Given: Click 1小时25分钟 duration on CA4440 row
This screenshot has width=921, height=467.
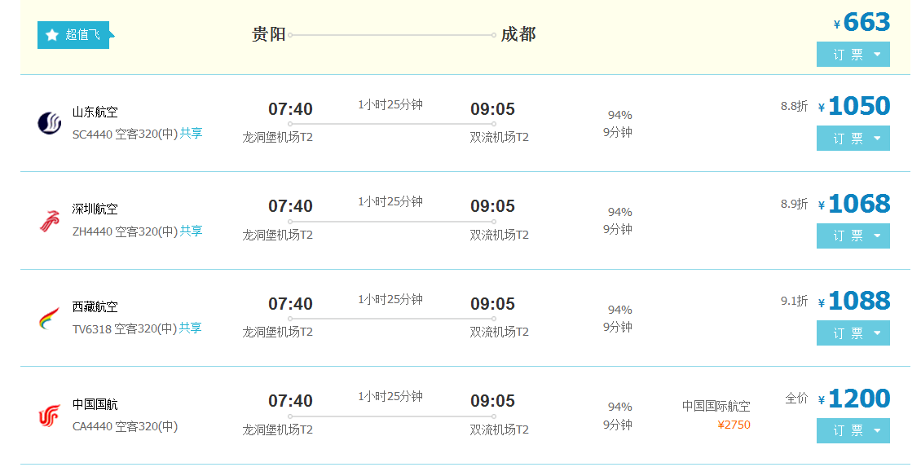Looking at the screenshot, I should [390, 397].
